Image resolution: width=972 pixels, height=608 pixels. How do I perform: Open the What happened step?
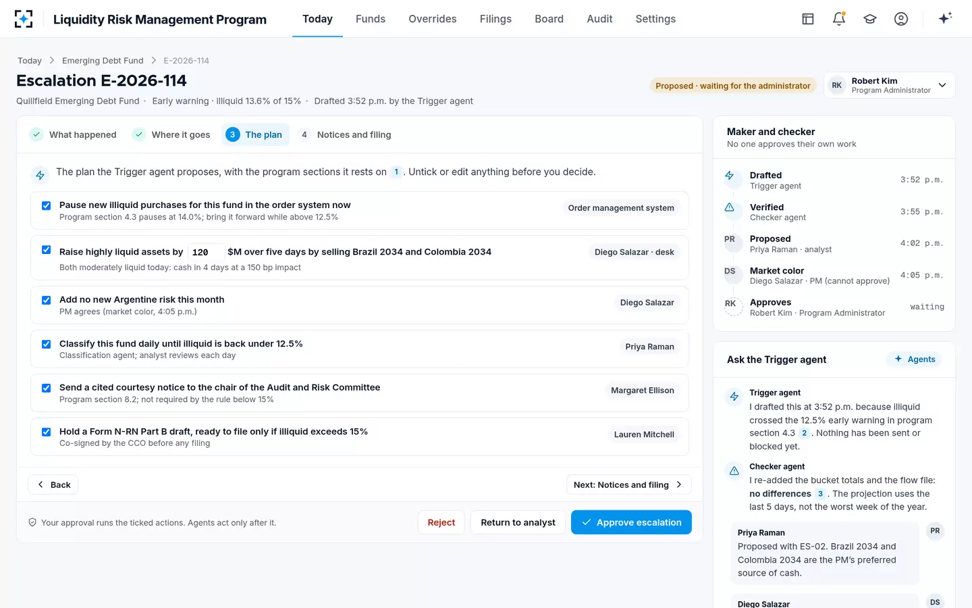click(74, 134)
